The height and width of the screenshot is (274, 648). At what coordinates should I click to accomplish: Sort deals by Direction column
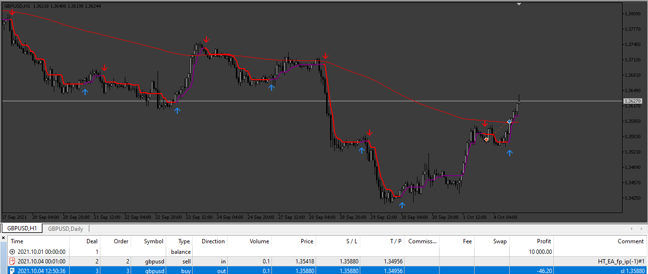click(x=210, y=241)
